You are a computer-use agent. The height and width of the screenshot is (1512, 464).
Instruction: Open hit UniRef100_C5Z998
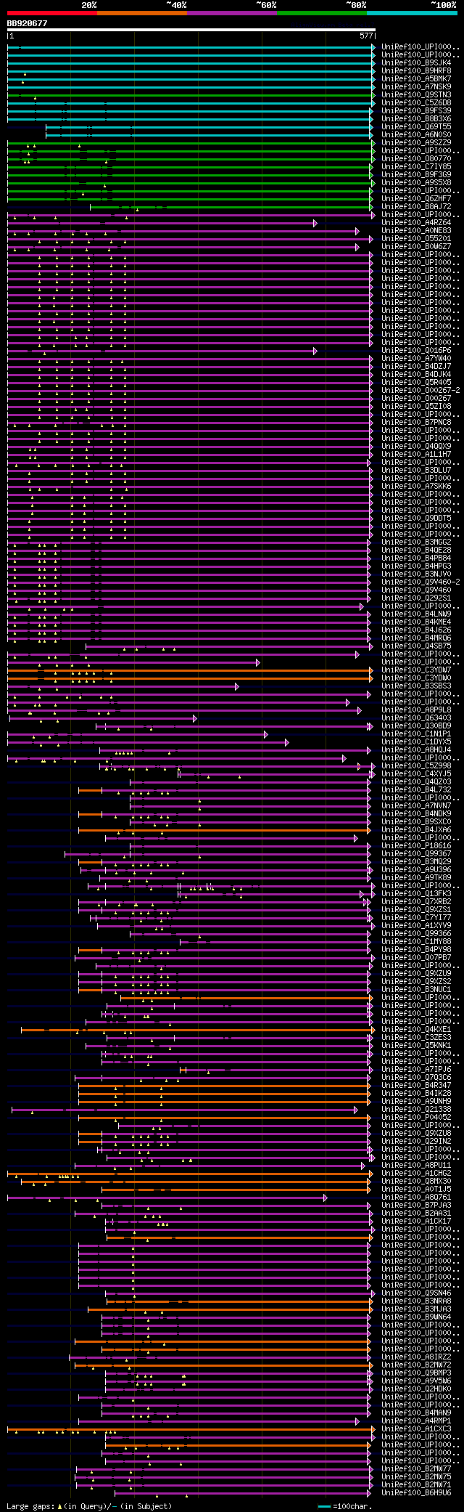(x=416, y=765)
